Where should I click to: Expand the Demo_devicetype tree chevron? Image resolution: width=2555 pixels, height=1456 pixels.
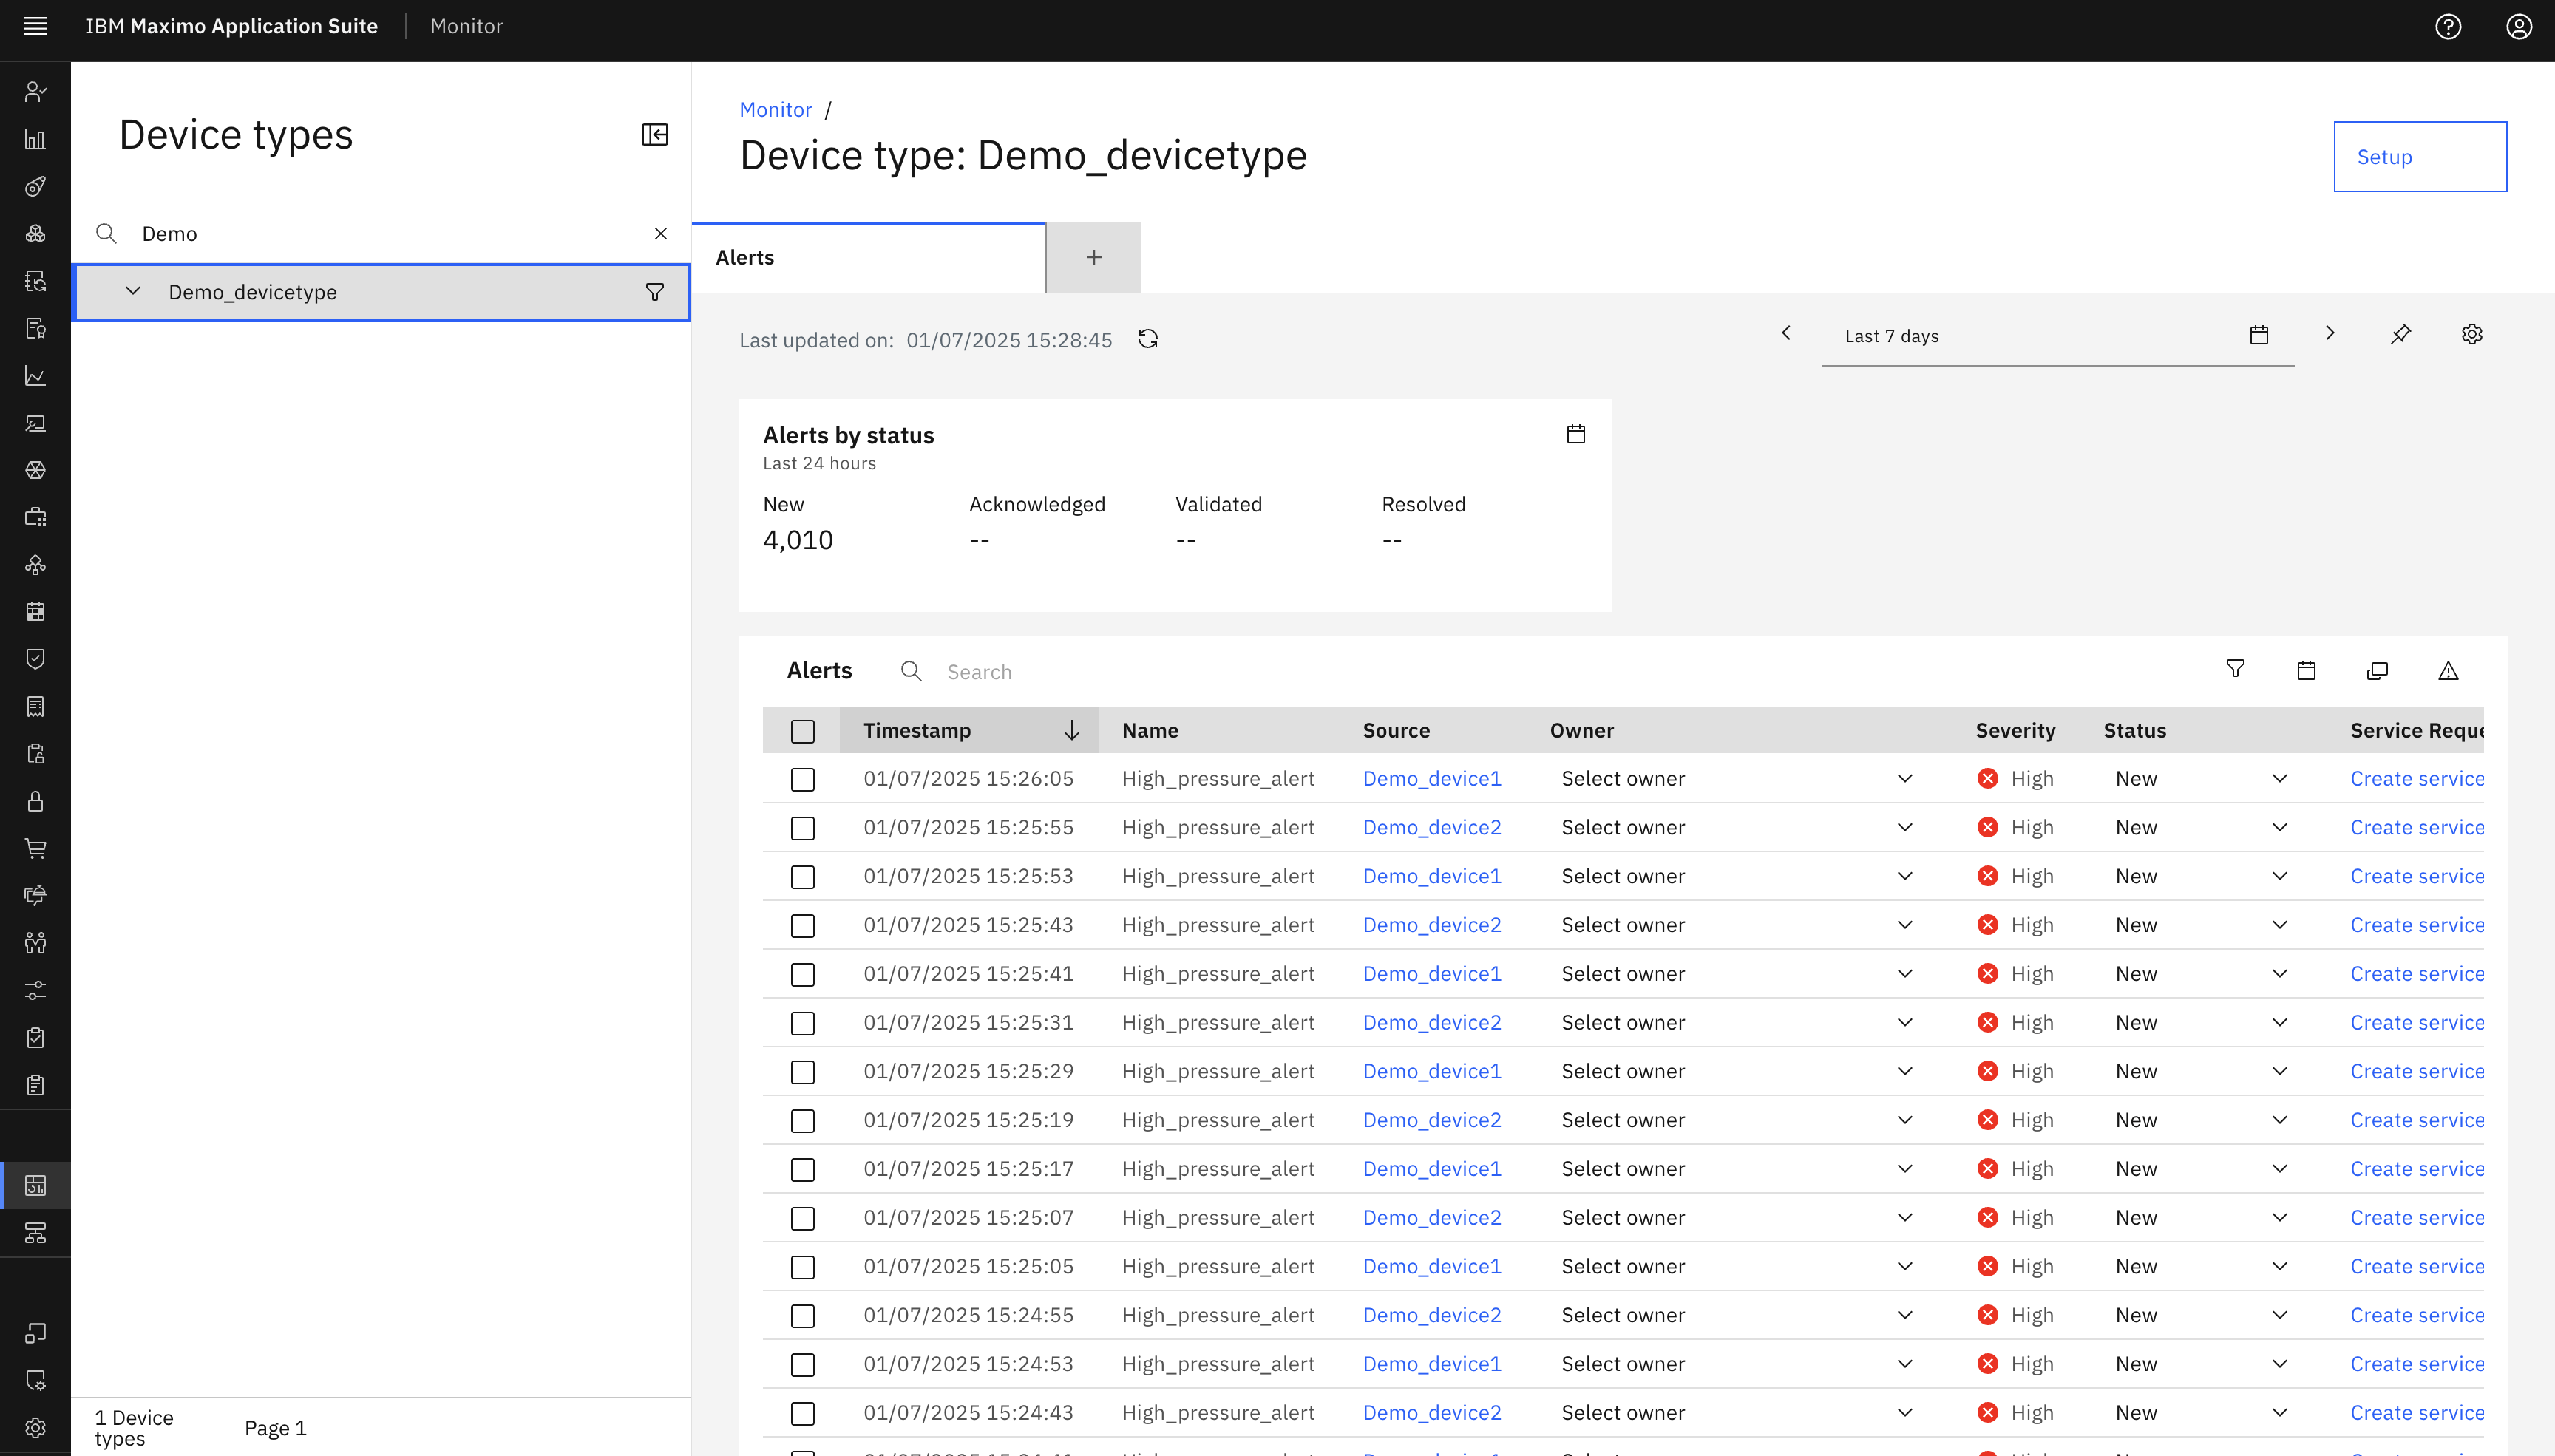pyautogui.click(x=132, y=291)
